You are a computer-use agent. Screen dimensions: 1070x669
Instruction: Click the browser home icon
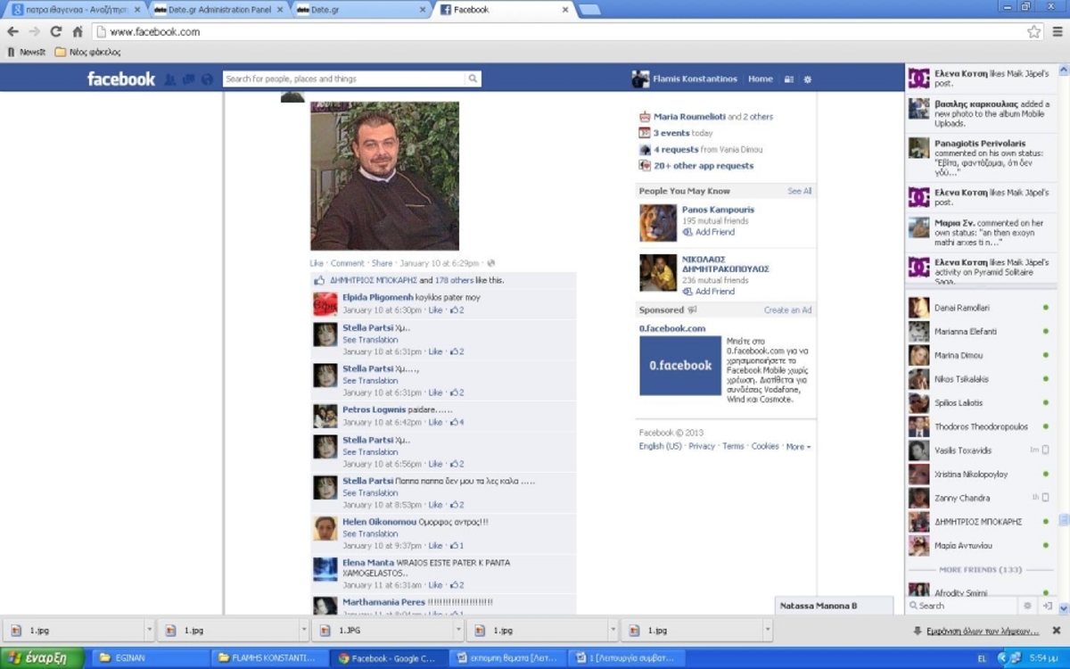78,32
